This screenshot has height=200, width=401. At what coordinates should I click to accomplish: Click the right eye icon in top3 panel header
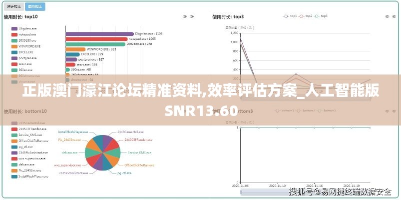click(394, 16)
